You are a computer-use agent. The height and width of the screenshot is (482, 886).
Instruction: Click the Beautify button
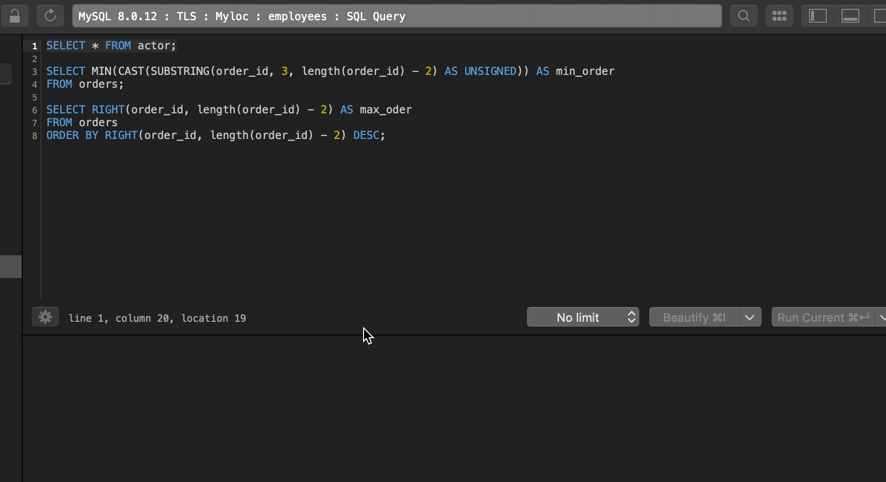tap(694, 317)
